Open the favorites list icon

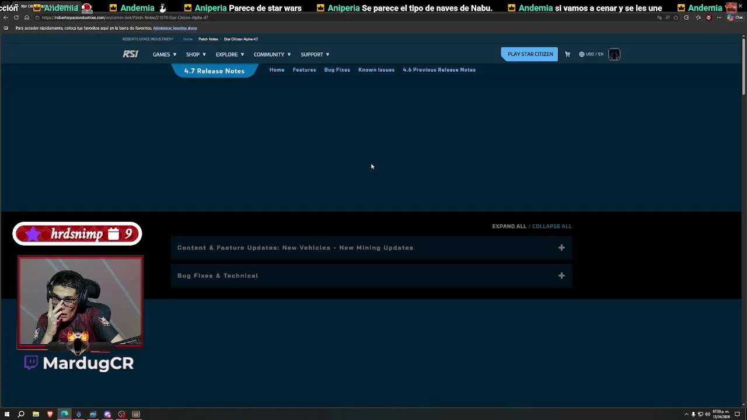pyautogui.click(x=698, y=17)
